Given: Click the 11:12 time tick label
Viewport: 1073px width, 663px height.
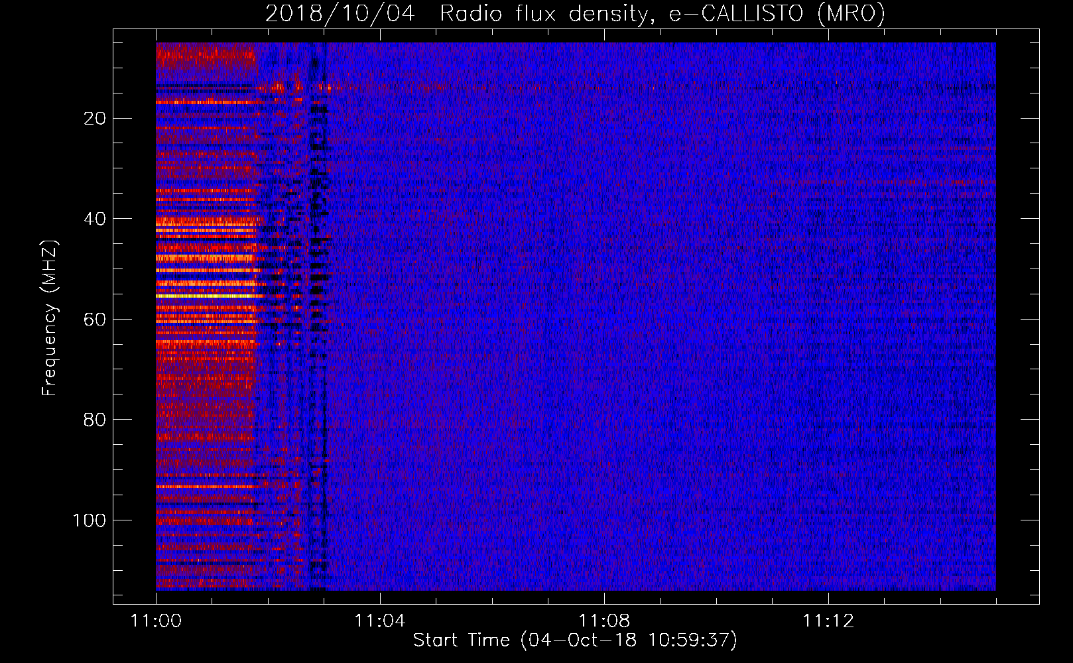Looking at the screenshot, I should click(828, 621).
